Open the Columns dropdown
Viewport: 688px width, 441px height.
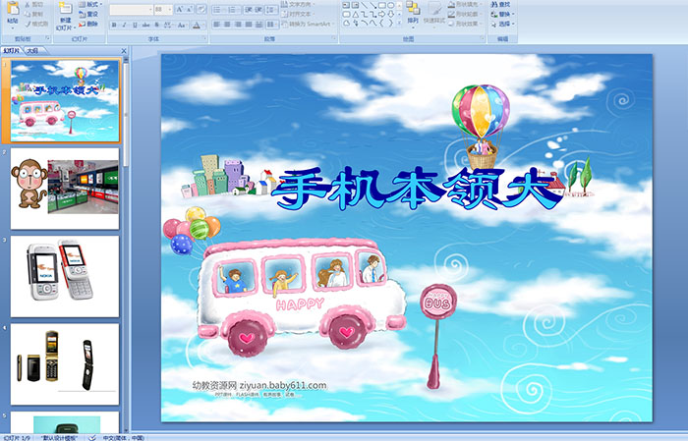[x=271, y=25]
